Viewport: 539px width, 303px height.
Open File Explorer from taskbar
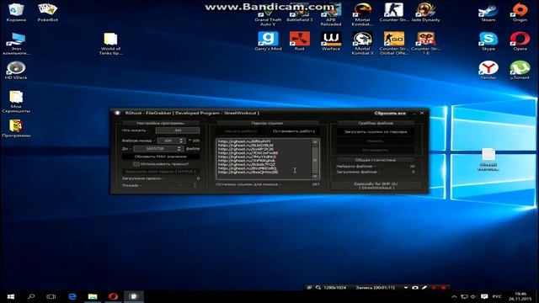[x=93, y=296]
